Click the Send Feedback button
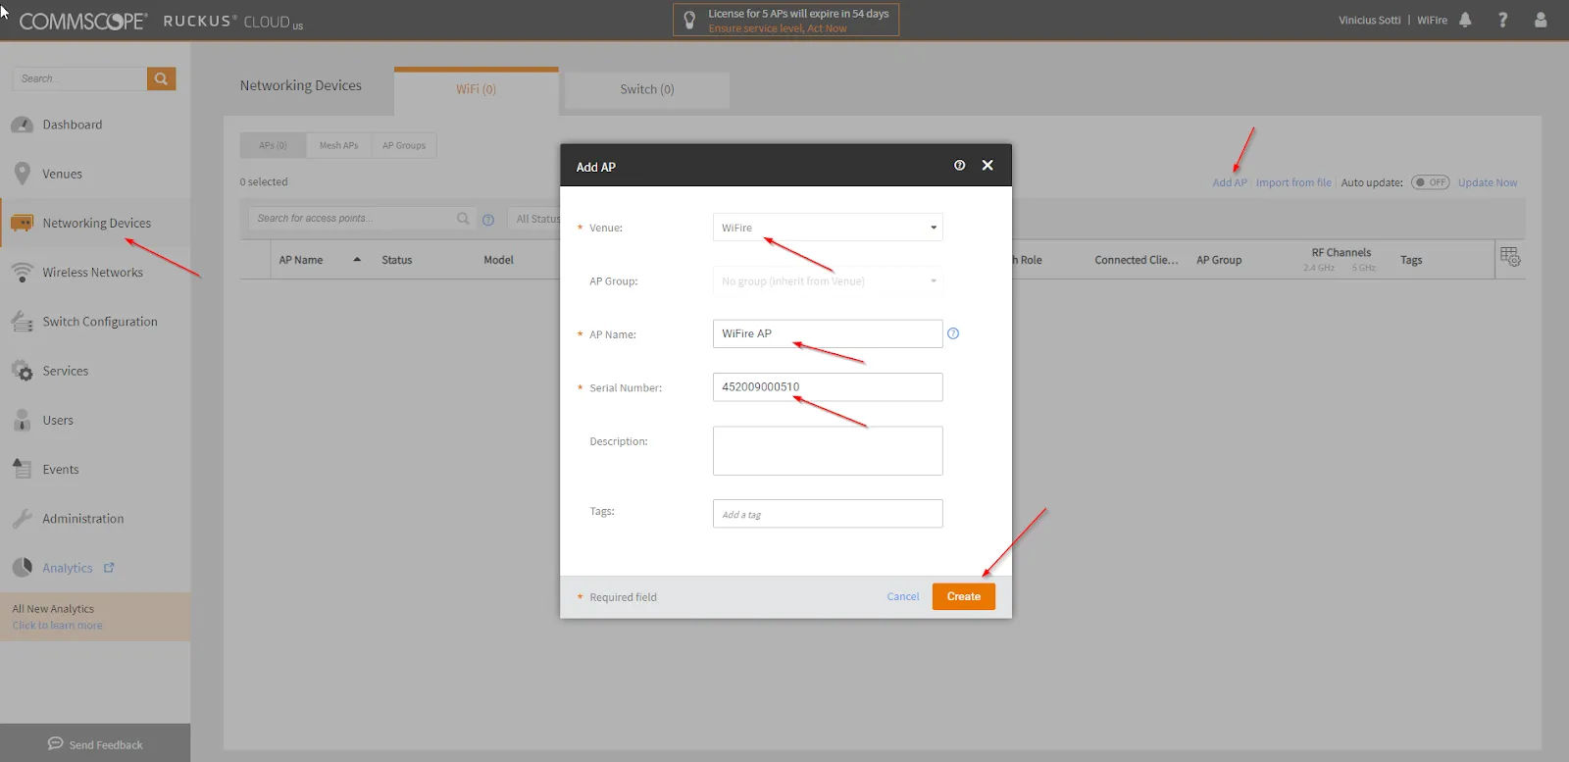This screenshot has height=762, width=1569. (x=95, y=743)
